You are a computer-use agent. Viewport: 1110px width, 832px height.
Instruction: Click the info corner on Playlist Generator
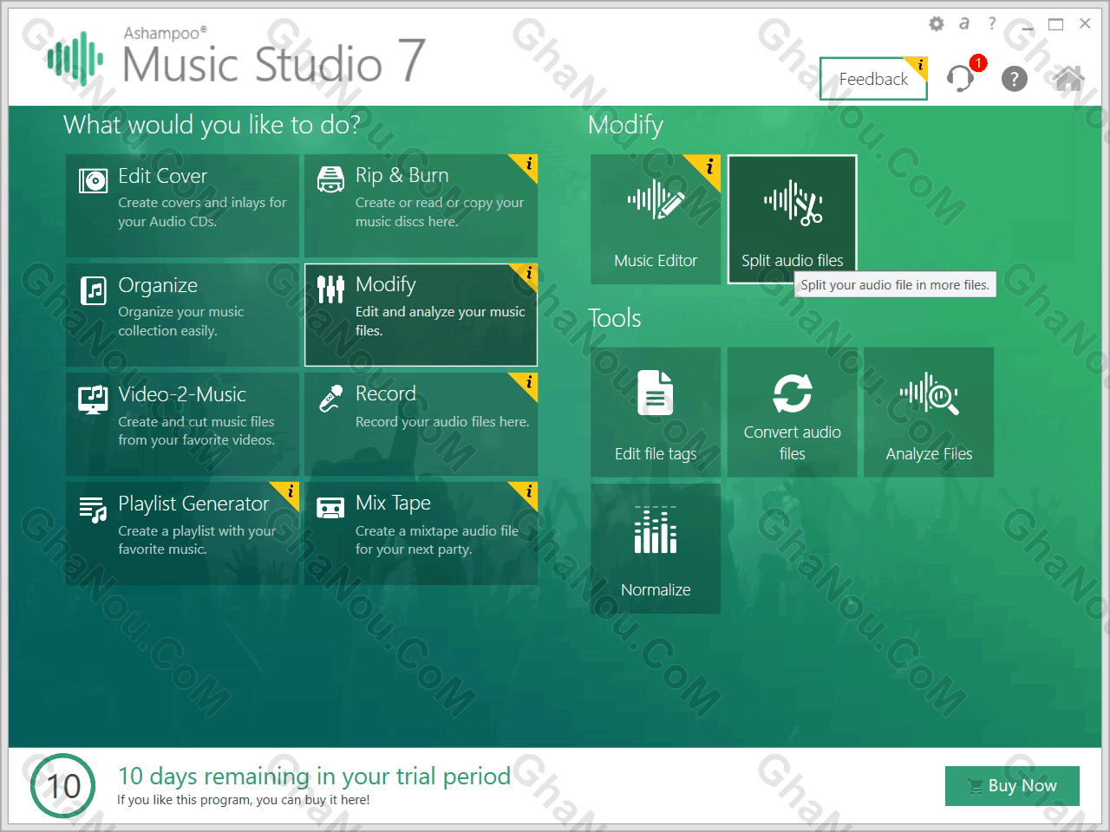click(288, 493)
